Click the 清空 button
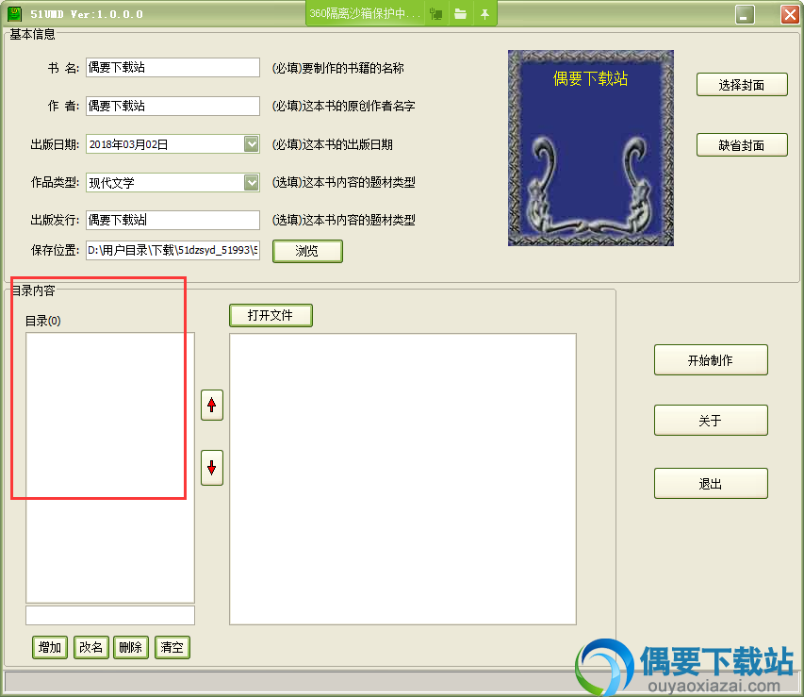This screenshot has width=804, height=697. [172, 647]
